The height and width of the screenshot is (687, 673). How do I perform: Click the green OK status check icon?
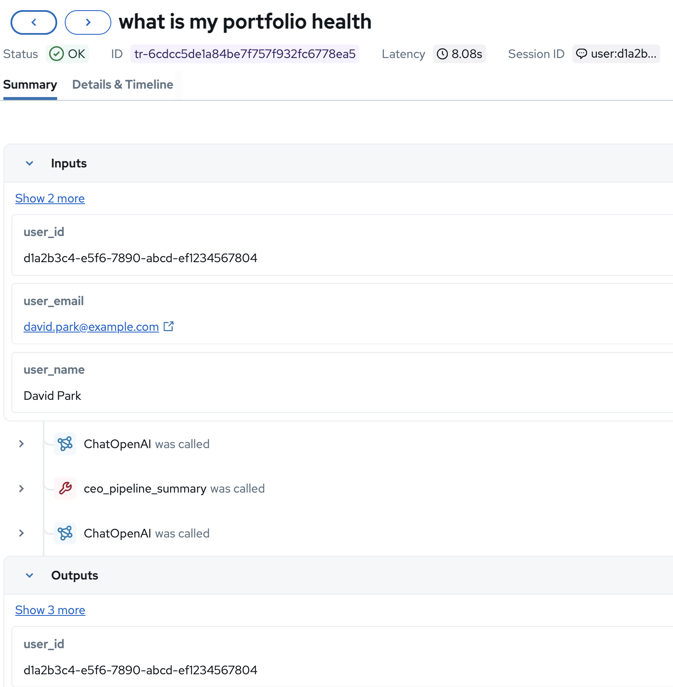[56, 54]
